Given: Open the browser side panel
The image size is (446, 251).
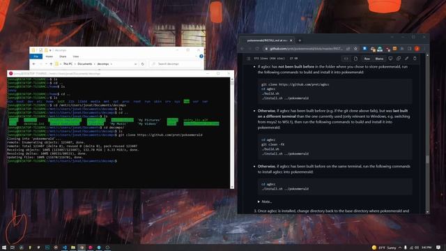Looking at the screenshot, I should point(409,49).
